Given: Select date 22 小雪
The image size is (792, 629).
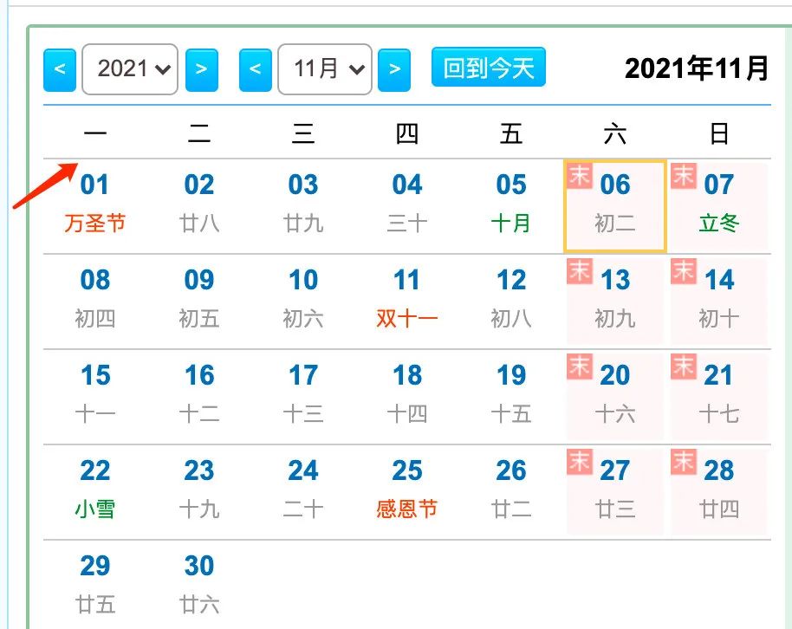Looking at the screenshot, I should tap(95, 490).
